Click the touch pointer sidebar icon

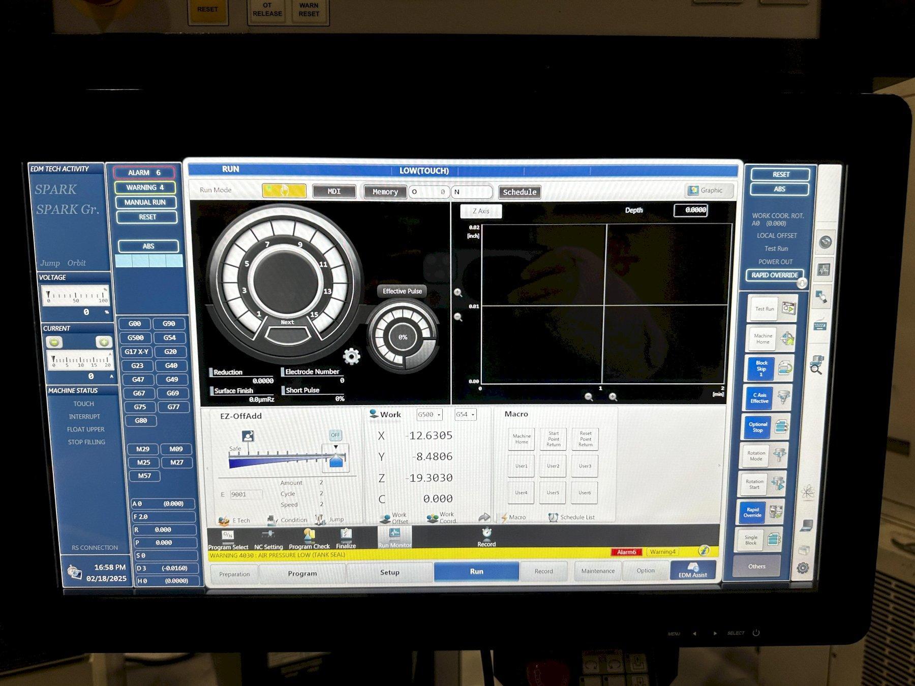coord(821,297)
